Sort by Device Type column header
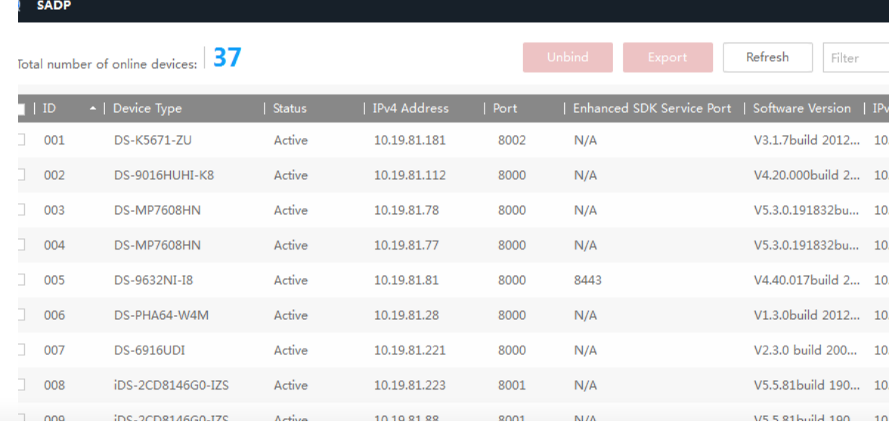 click(x=147, y=108)
